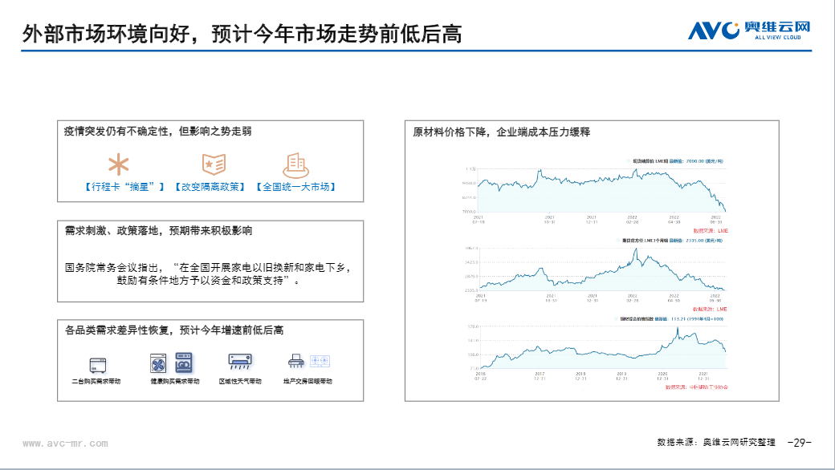The image size is (835, 470).
Task: Click the middle aluminum LME 3-month price chart
Action: coord(602,269)
